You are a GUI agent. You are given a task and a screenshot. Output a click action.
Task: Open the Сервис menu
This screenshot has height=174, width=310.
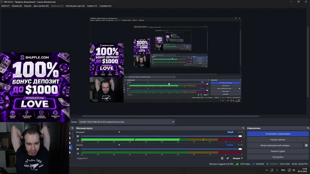pos(92,6)
